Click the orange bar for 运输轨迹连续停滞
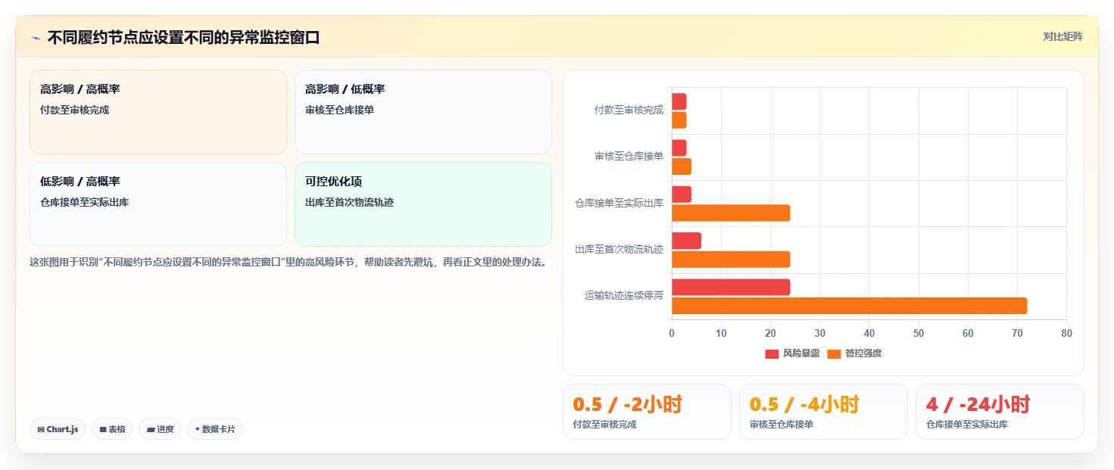The image size is (1114, 470). (x=849, y=306)
